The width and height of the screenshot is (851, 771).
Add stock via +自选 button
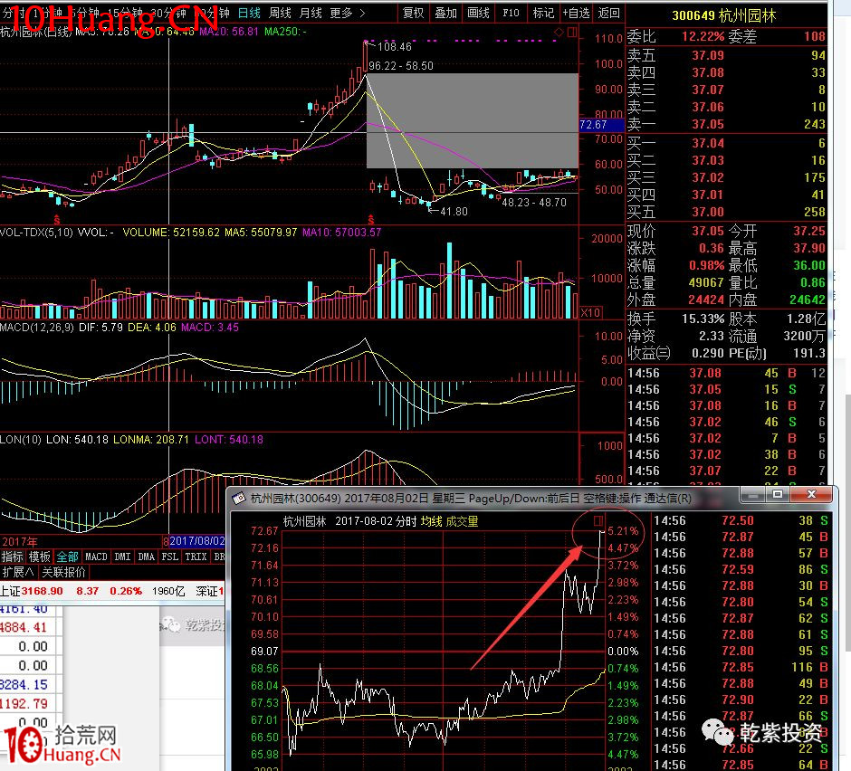pos(576,13)
